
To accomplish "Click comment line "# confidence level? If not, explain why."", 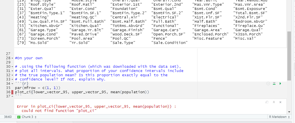I will point(60,79).
